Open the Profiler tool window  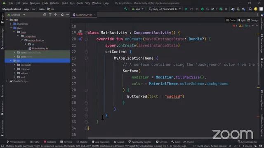click(x=189, y=142)
